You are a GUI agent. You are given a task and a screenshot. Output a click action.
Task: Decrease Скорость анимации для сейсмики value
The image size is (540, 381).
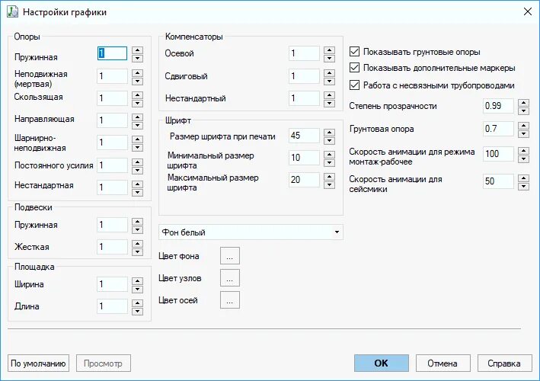tap(523, 187)
